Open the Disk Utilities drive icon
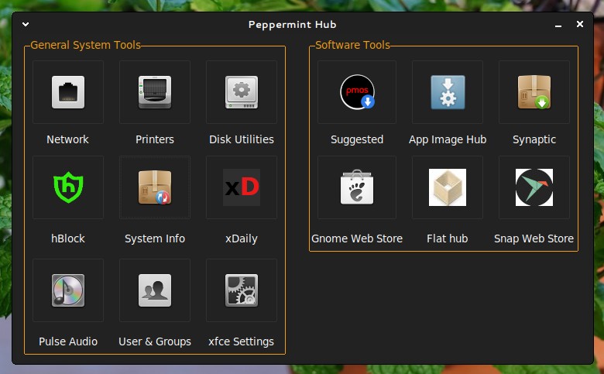 click(242, 92)
